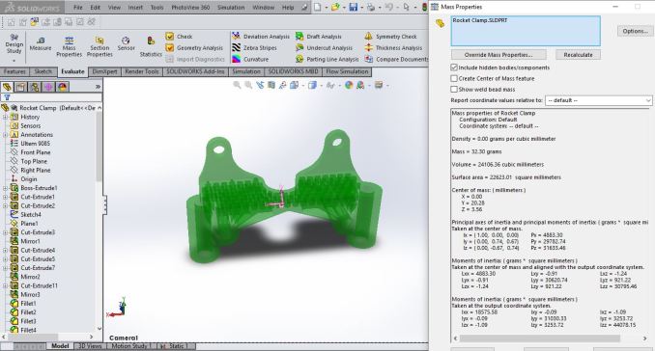Viewport: 655px width, 351px height.
Task: Enable Create Center of Mass feature
Action: pyautogui.click(x=454, y=78)
